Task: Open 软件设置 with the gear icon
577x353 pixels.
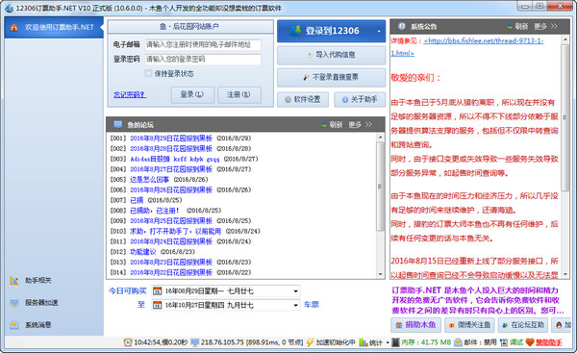Action: click(303, 99)
